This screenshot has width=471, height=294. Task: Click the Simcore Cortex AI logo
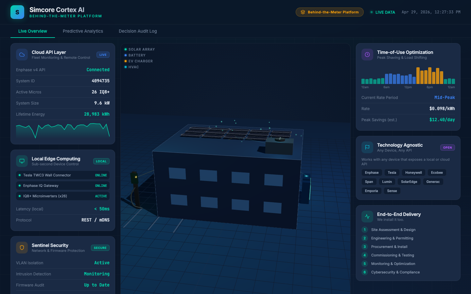(17, 12)
